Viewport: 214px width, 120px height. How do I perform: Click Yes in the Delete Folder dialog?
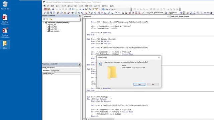139,84
